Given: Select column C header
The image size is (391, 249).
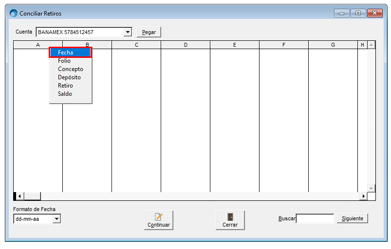Looking at the screenshot, I should coord(136,45).
